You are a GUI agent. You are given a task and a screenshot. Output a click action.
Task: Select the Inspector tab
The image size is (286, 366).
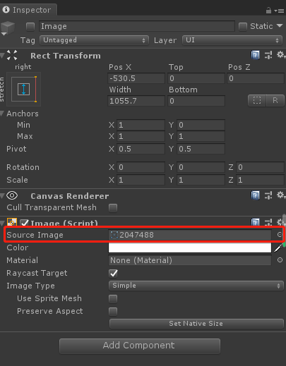pos(28,10)
